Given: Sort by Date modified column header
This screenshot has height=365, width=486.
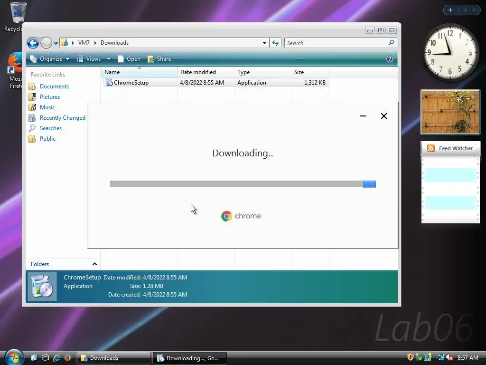Looking at the screenshot, I should pos(206,72).
